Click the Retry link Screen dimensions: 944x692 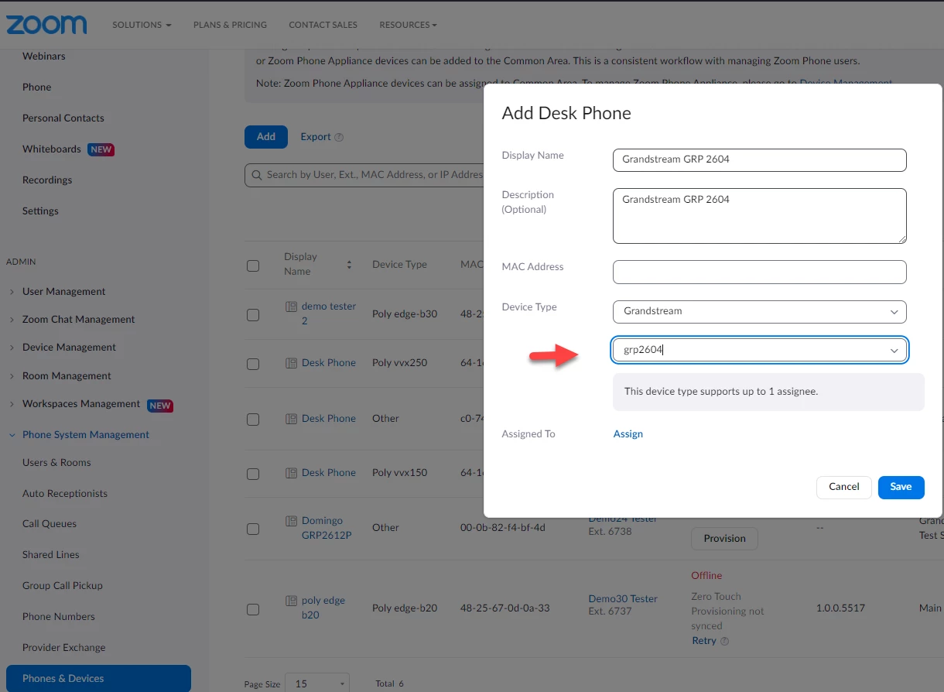[x=704, y=641]
